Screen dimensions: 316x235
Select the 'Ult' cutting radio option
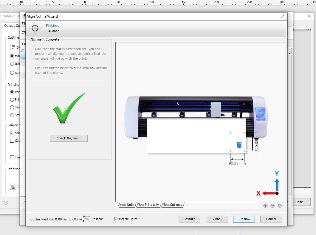(x=12, y=64)
